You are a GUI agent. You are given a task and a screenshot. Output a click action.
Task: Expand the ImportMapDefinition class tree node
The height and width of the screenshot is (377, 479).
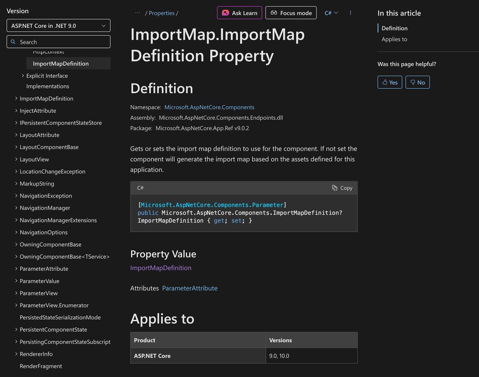pos(16,99)
